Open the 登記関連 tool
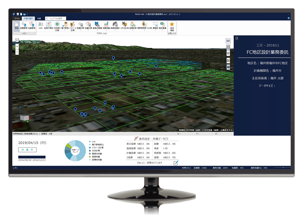The height and width of the screenshot is (223, 303). [162, 26]
